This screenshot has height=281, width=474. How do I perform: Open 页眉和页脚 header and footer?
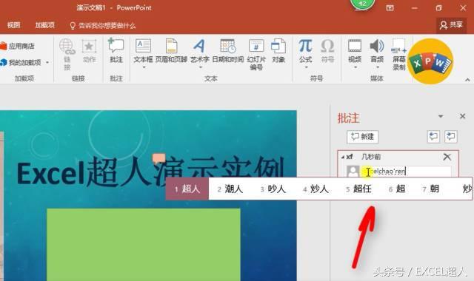[x=171, y=51]
